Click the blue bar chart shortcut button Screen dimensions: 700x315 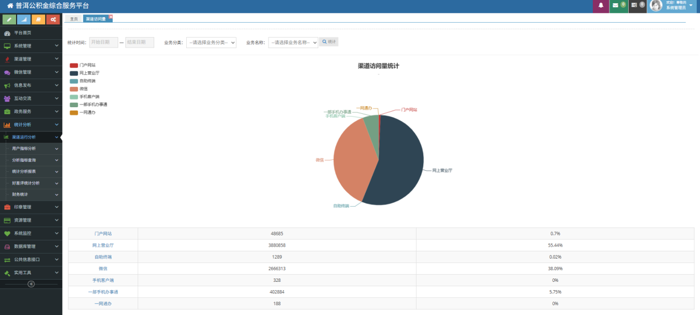(24, 19)
